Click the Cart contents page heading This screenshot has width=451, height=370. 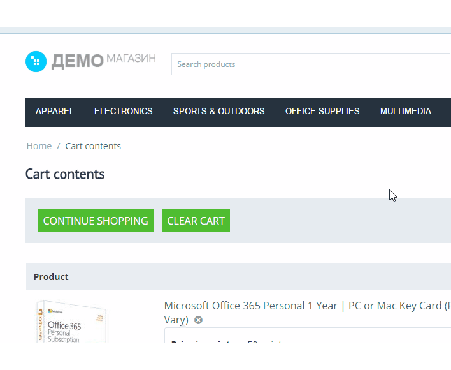65,174
